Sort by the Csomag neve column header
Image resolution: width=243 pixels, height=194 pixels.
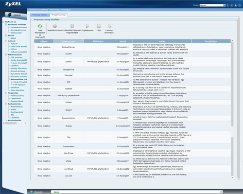click(x=69, y=41)
